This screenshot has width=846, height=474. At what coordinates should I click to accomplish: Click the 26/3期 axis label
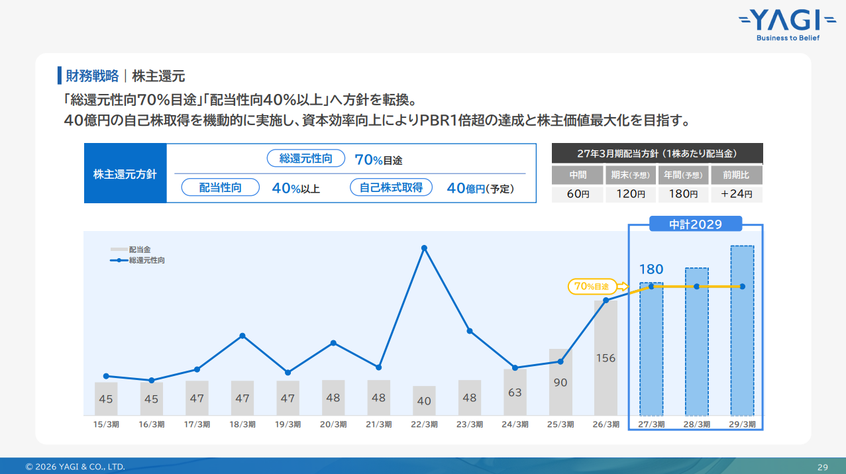(606, 425)
